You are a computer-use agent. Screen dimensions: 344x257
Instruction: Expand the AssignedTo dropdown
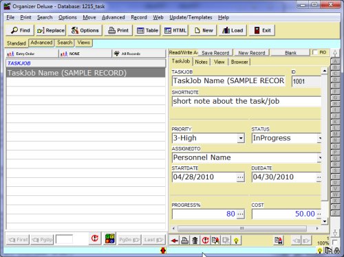319,157
